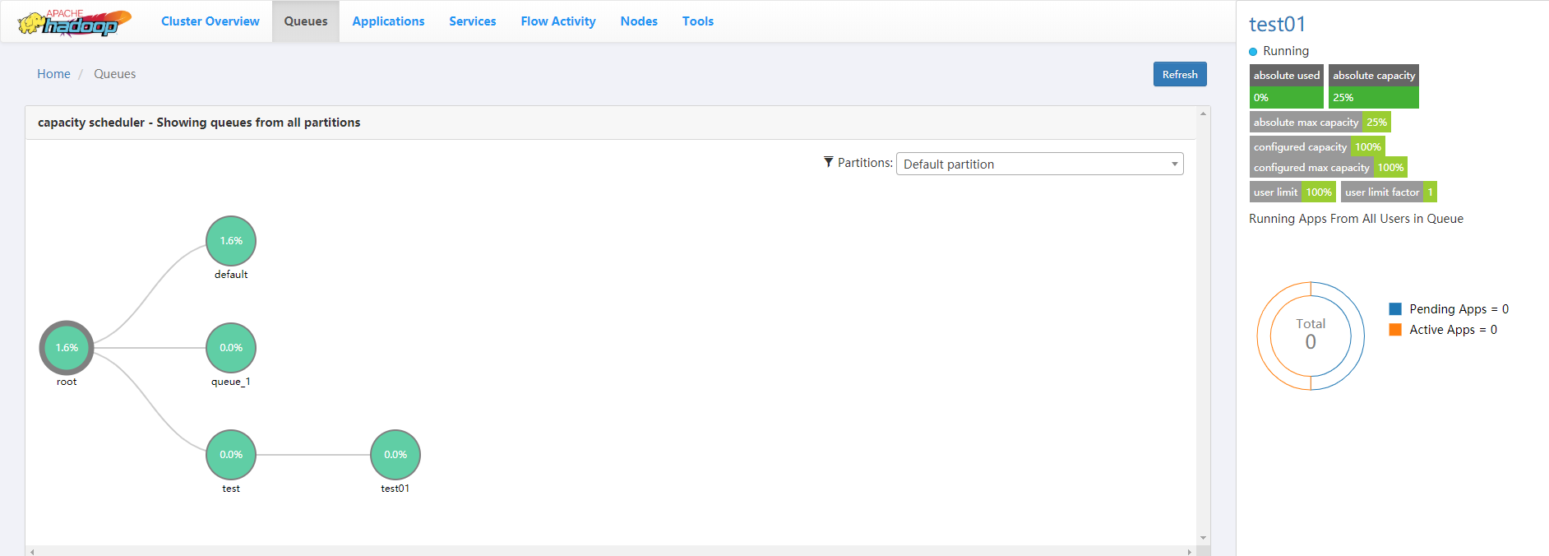Click the absolute capacity 25% bar
The height and width of the screenshot is (556, 1549).
[x=1374, y=97]
